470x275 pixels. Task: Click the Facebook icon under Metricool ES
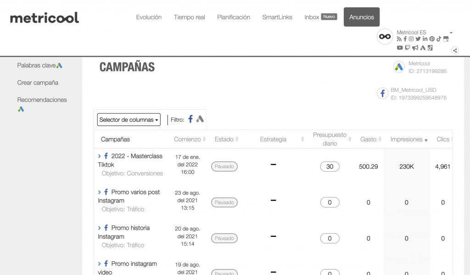[405, 39]
